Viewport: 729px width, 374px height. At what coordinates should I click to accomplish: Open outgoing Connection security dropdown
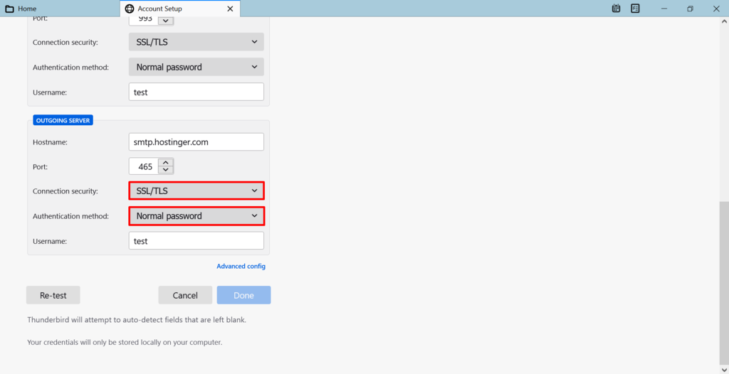point(196,191)
